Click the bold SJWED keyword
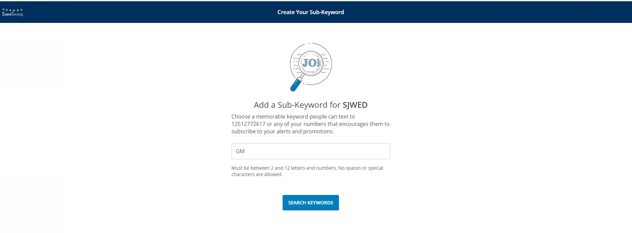Image resolution: width=632 pixels, height=233 pixels. pyautogui.click(x=355, y=105)
